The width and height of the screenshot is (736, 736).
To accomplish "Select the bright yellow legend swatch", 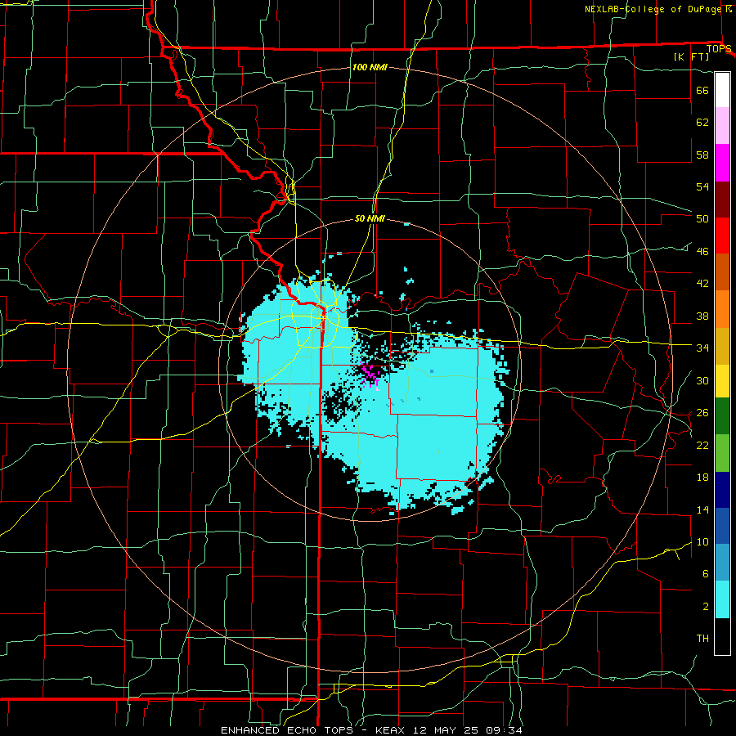I will point(722,380).
